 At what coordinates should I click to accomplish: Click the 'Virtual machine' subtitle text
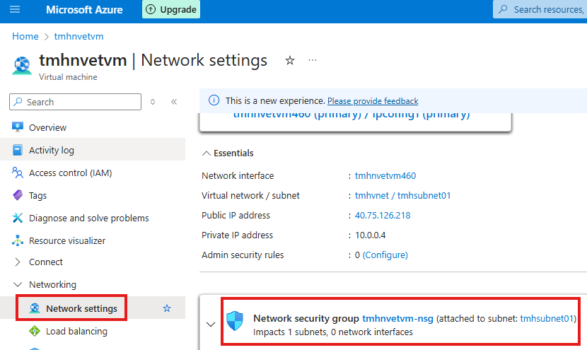[x=68, y=77]
